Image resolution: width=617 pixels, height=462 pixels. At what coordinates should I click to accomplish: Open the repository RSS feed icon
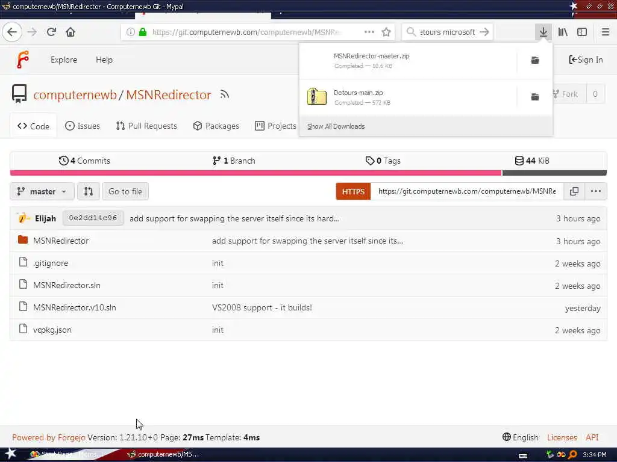[224, 94]
